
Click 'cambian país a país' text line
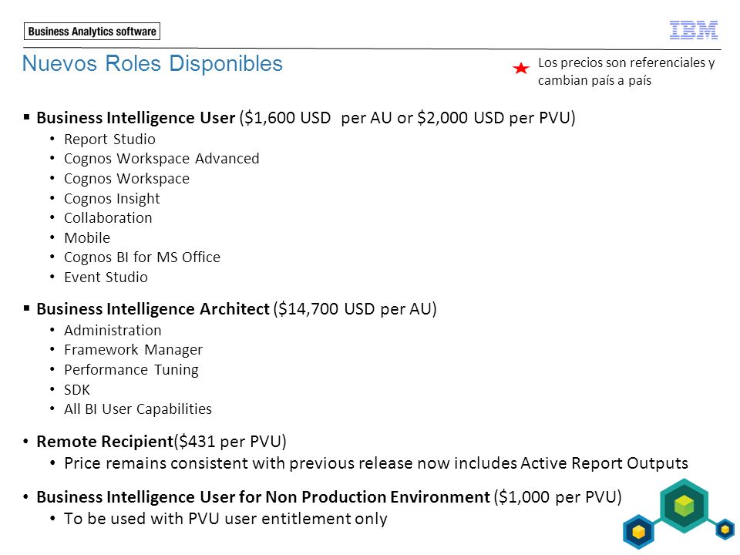[594, 80]
